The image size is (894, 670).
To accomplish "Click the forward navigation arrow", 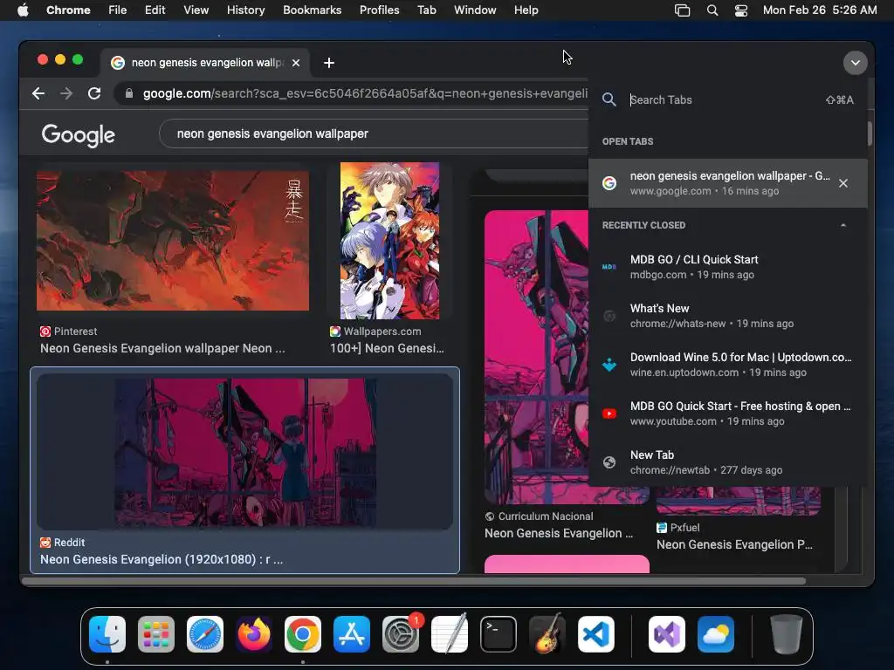I will [66, 93].
